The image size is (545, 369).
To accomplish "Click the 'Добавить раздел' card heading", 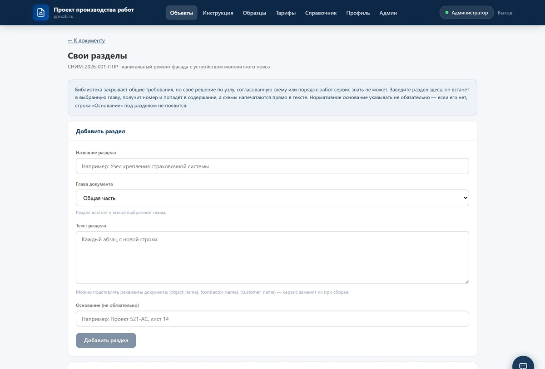I will (x=100, y=131).
